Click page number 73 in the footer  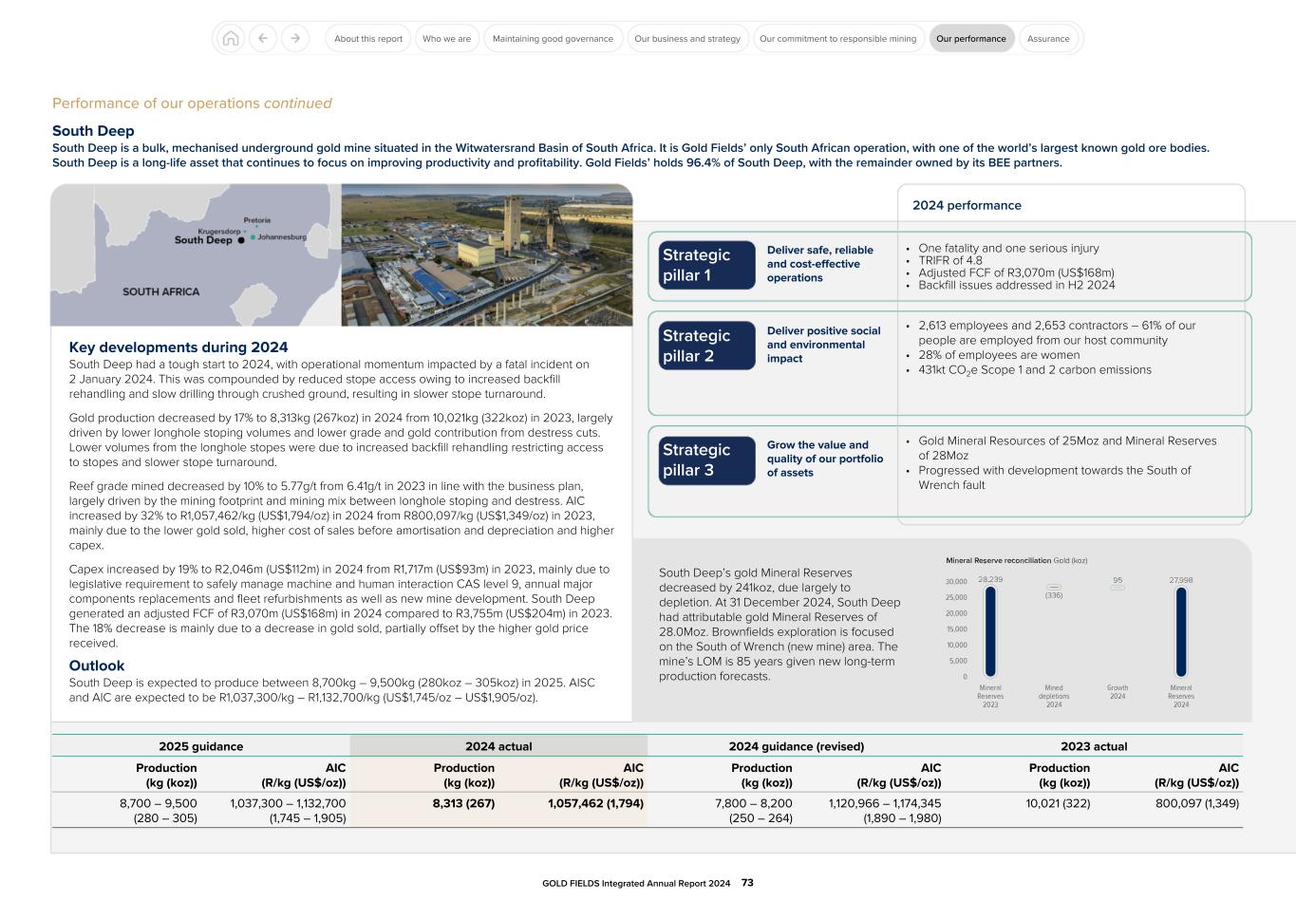point(746,882)
